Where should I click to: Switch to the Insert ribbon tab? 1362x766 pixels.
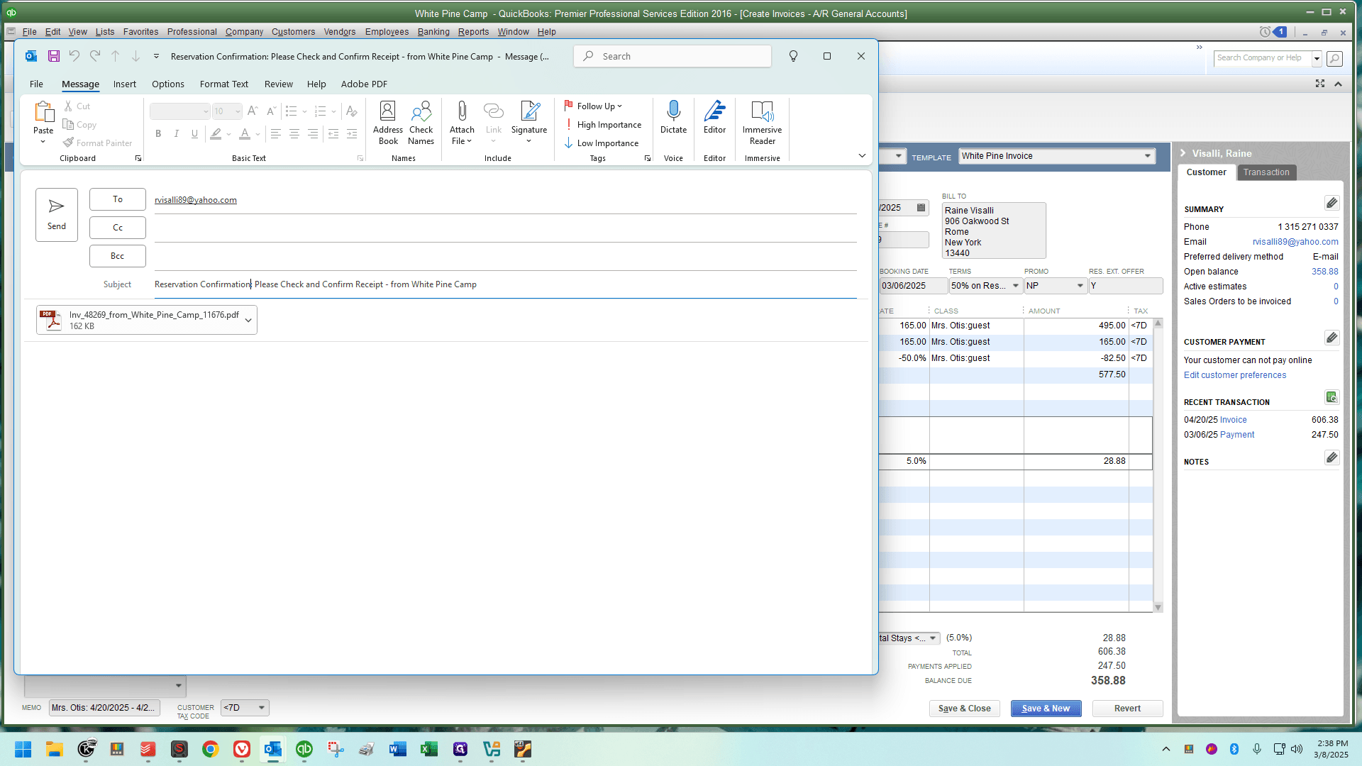(x=125, y=84)
